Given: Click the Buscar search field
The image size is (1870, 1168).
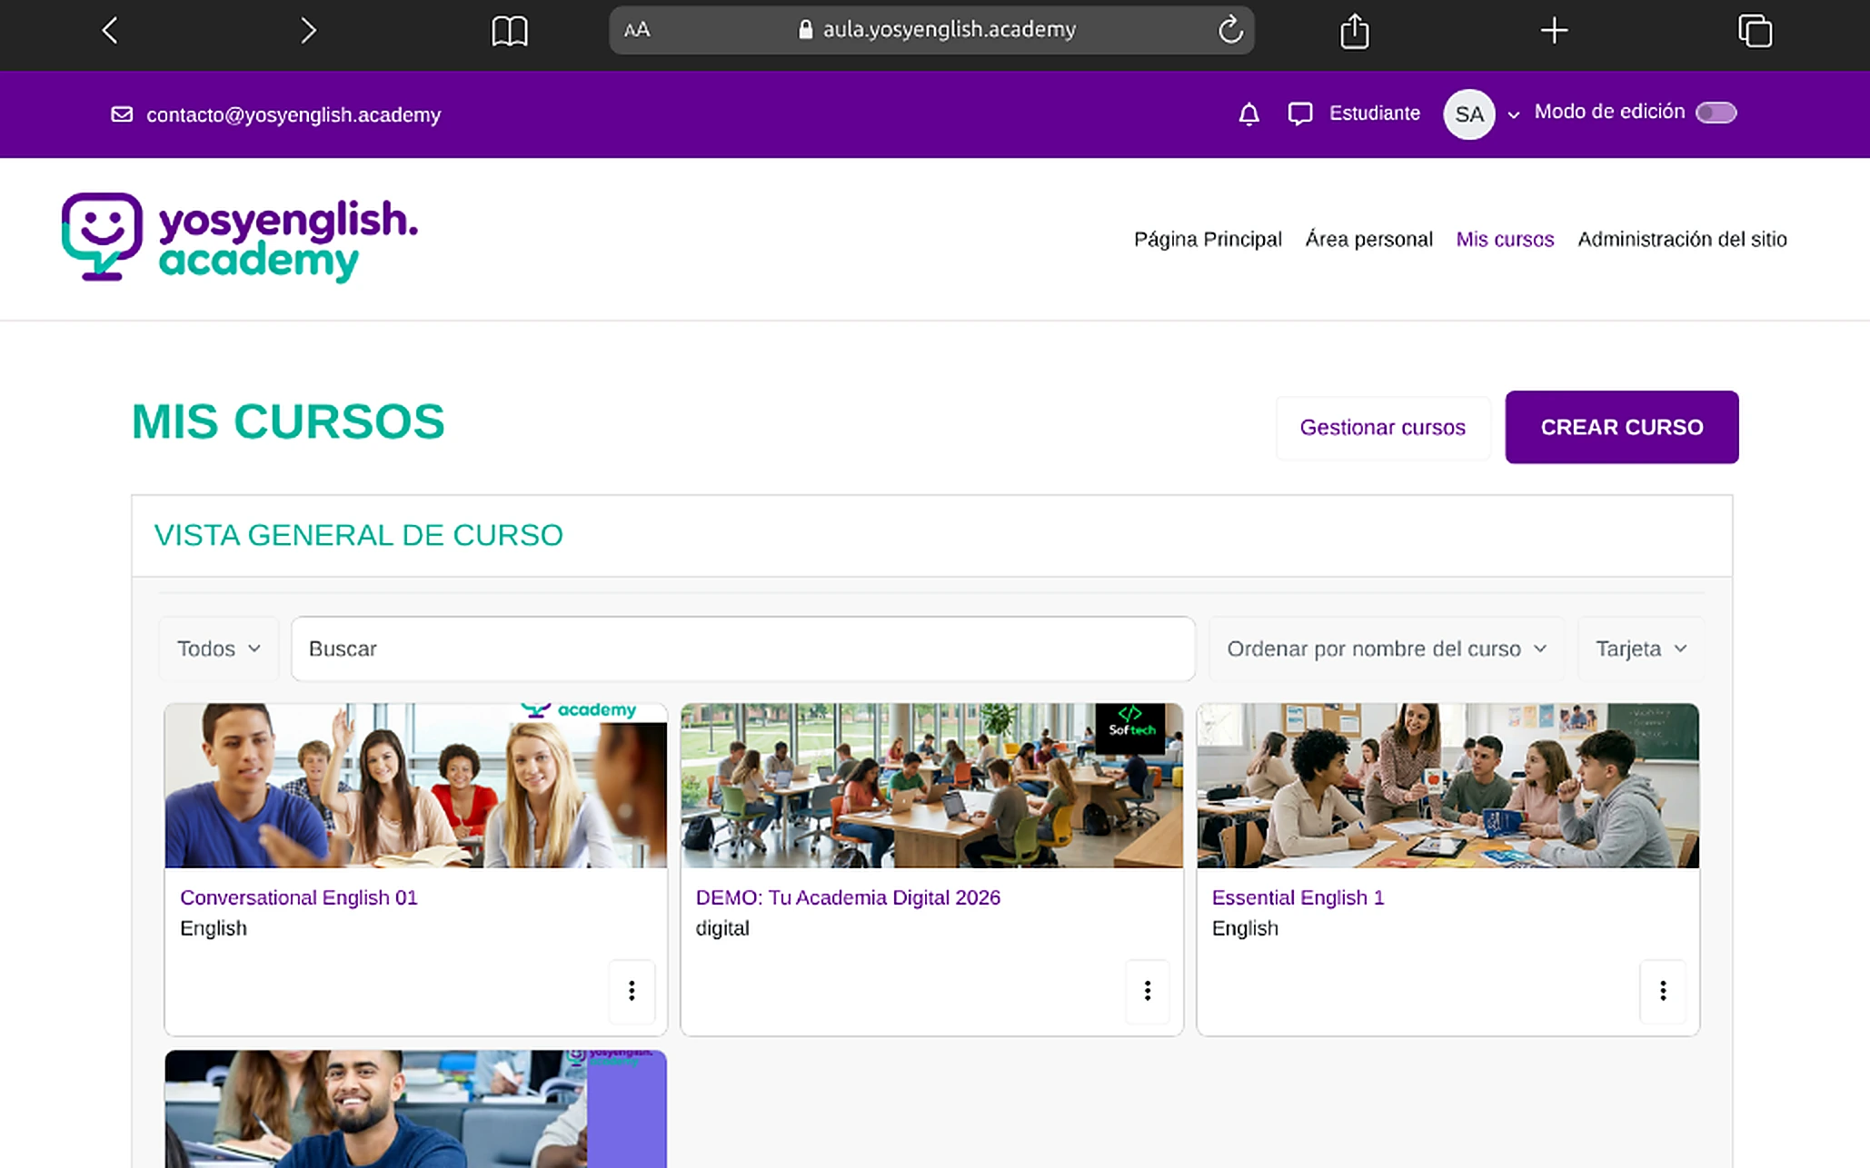Looking at the screenshot, I should tap(742, 648).
